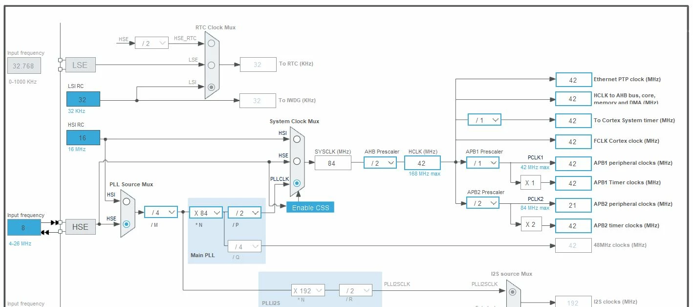Viewport: 693px width, 307px height.
Task: Click the APB2 timer X 2 multiplier box
Action: (531, 224)
